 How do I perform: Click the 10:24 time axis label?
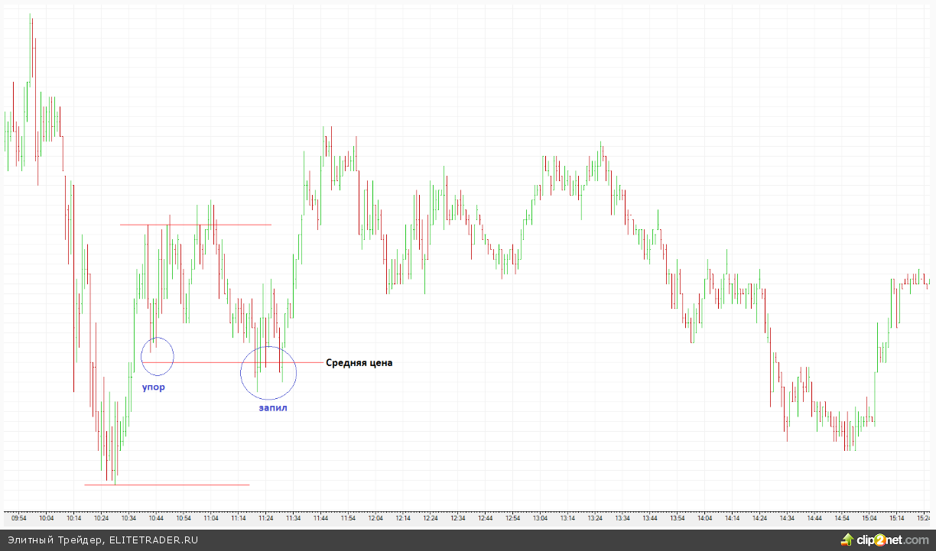[x=101, y=518]
